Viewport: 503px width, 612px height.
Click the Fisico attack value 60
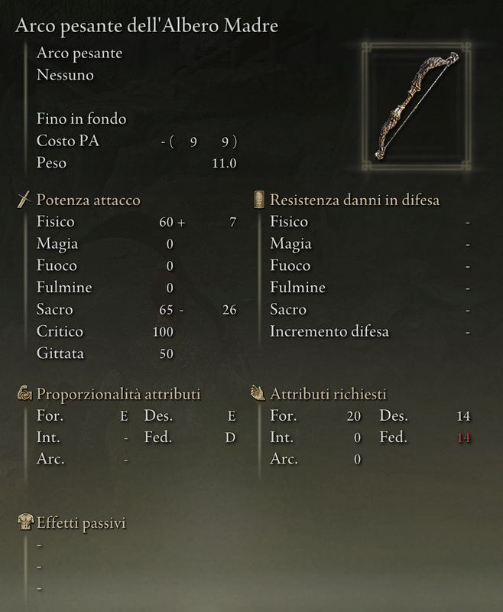pyautogui.click(x=166, y=222)
